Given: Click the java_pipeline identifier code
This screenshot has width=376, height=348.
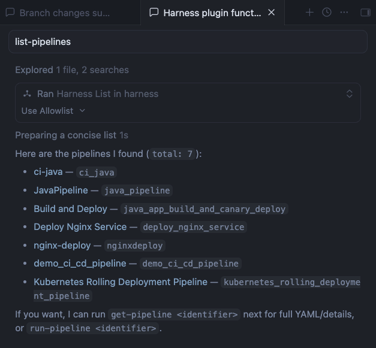Looking at the screenshot, I should (x=137, y=190).
